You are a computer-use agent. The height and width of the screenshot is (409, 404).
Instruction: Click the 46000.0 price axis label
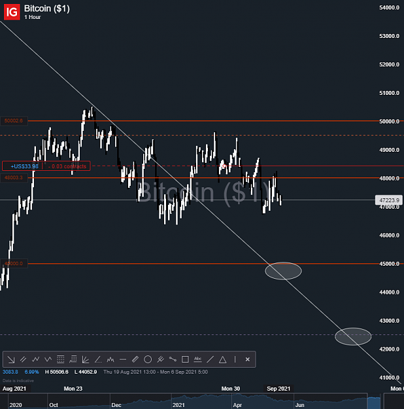(389, 236)
